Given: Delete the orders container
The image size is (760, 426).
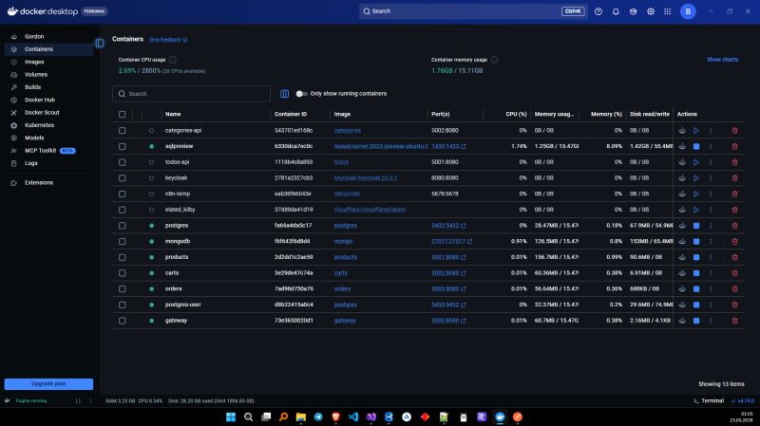Looking at the screenshot, I should point(734,289).
